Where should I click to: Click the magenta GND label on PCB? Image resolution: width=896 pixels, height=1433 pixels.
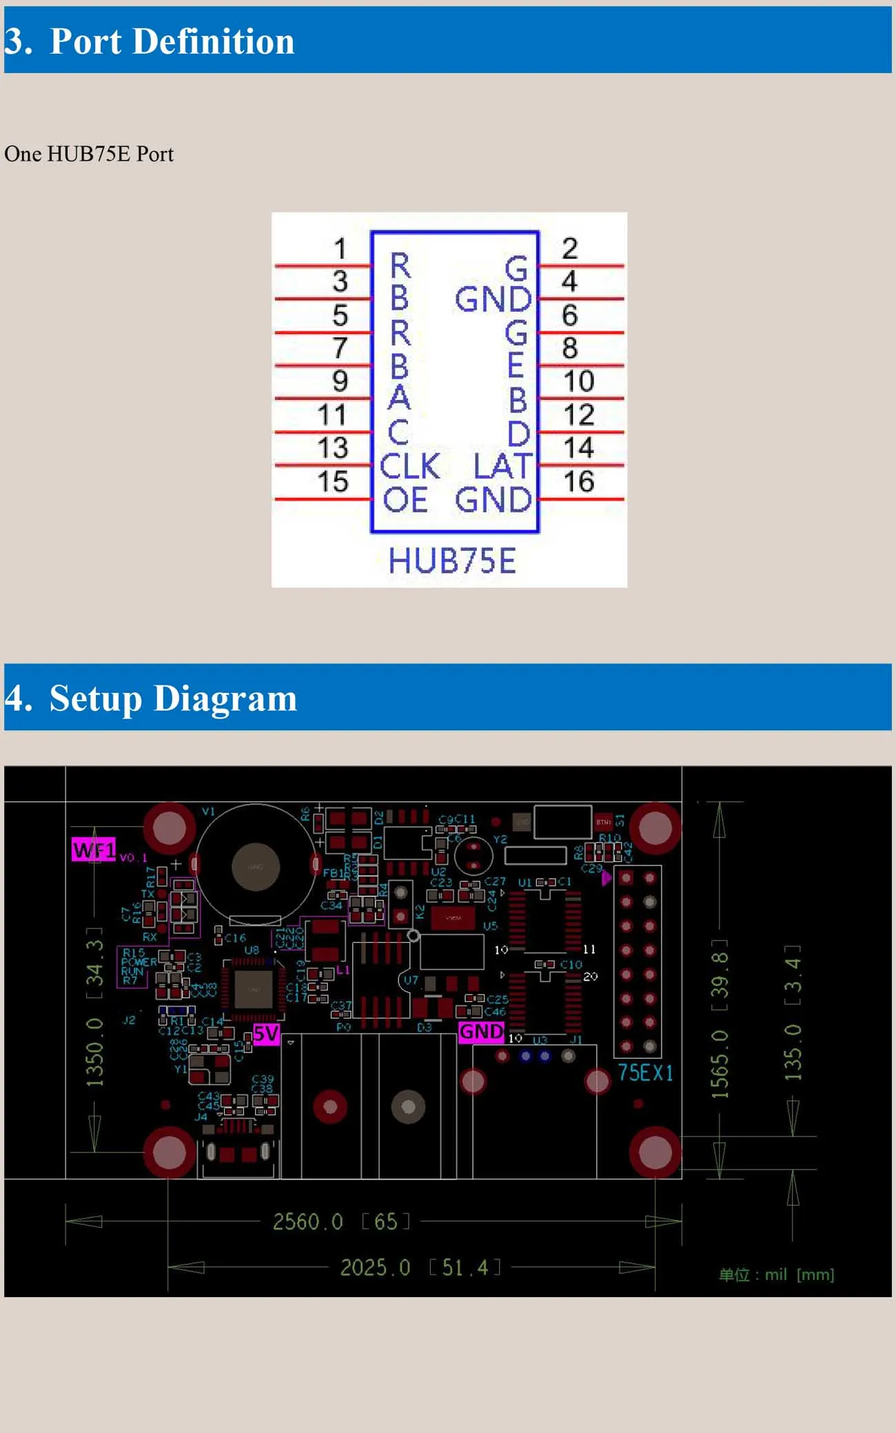point(482,1032)
